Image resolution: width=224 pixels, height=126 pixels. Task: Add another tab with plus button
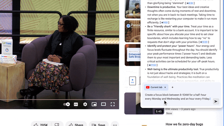(172, 87)
